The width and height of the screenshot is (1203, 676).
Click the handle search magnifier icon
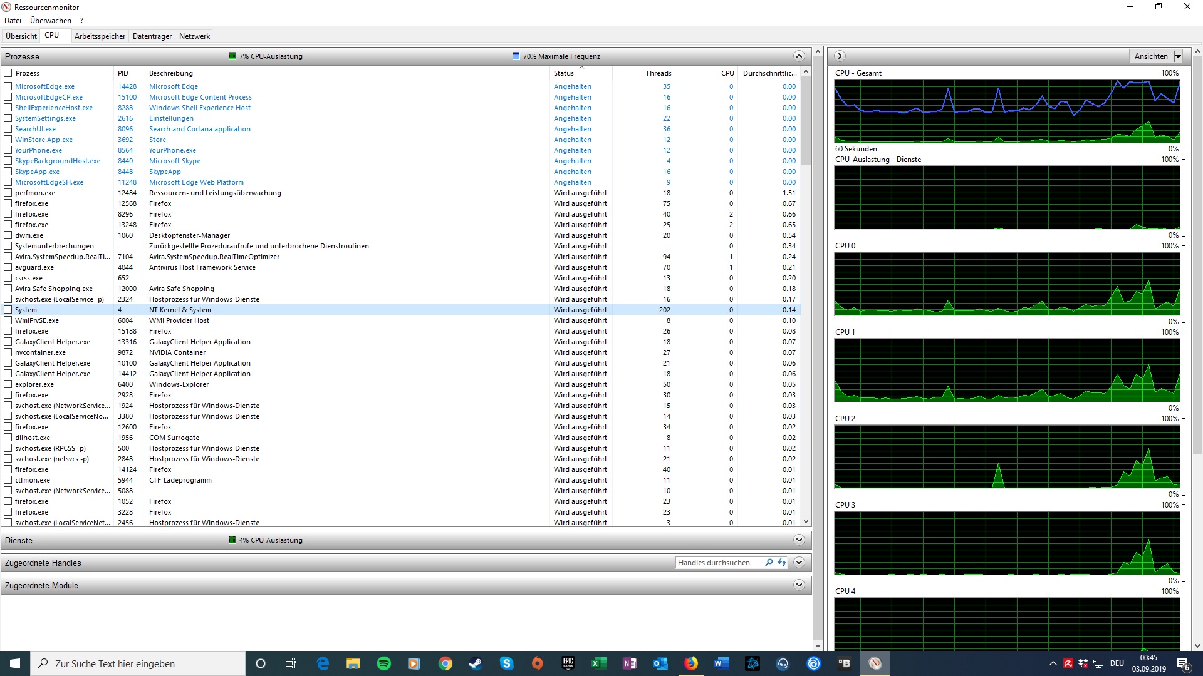tap(769, 563)
